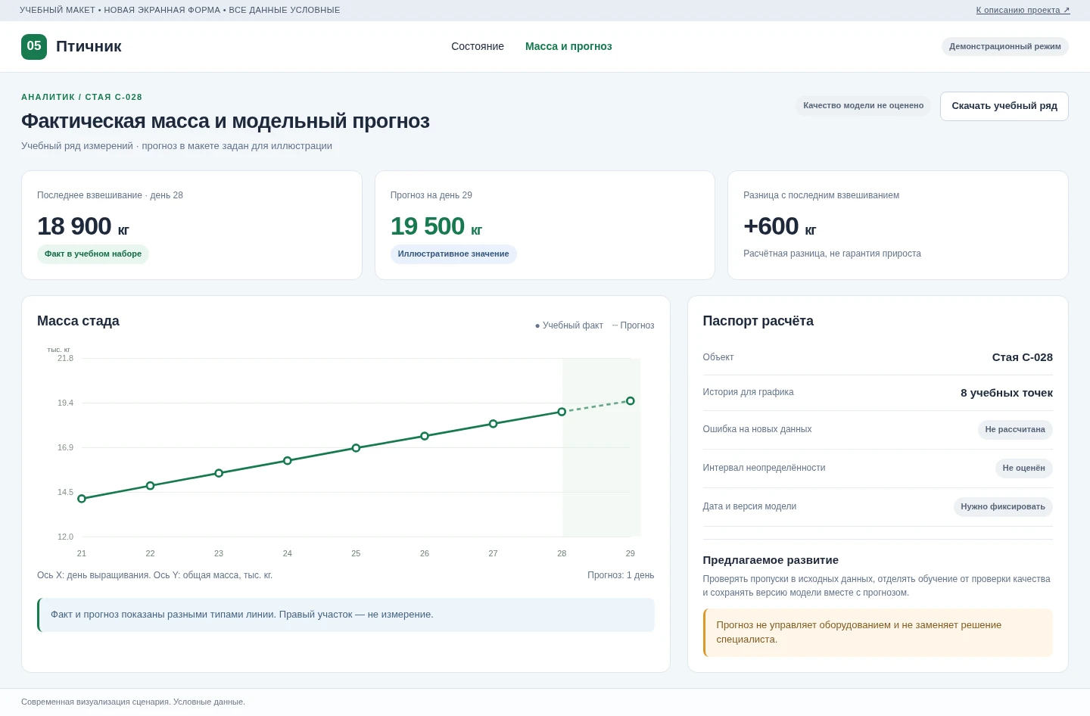Click the Не оценён status pill
The width and height of the screenshot is (1090, 716).
tap(1024, 469)
